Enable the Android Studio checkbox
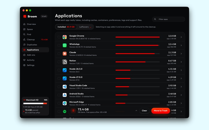209x130 pixels. click(x=59, y=95)
